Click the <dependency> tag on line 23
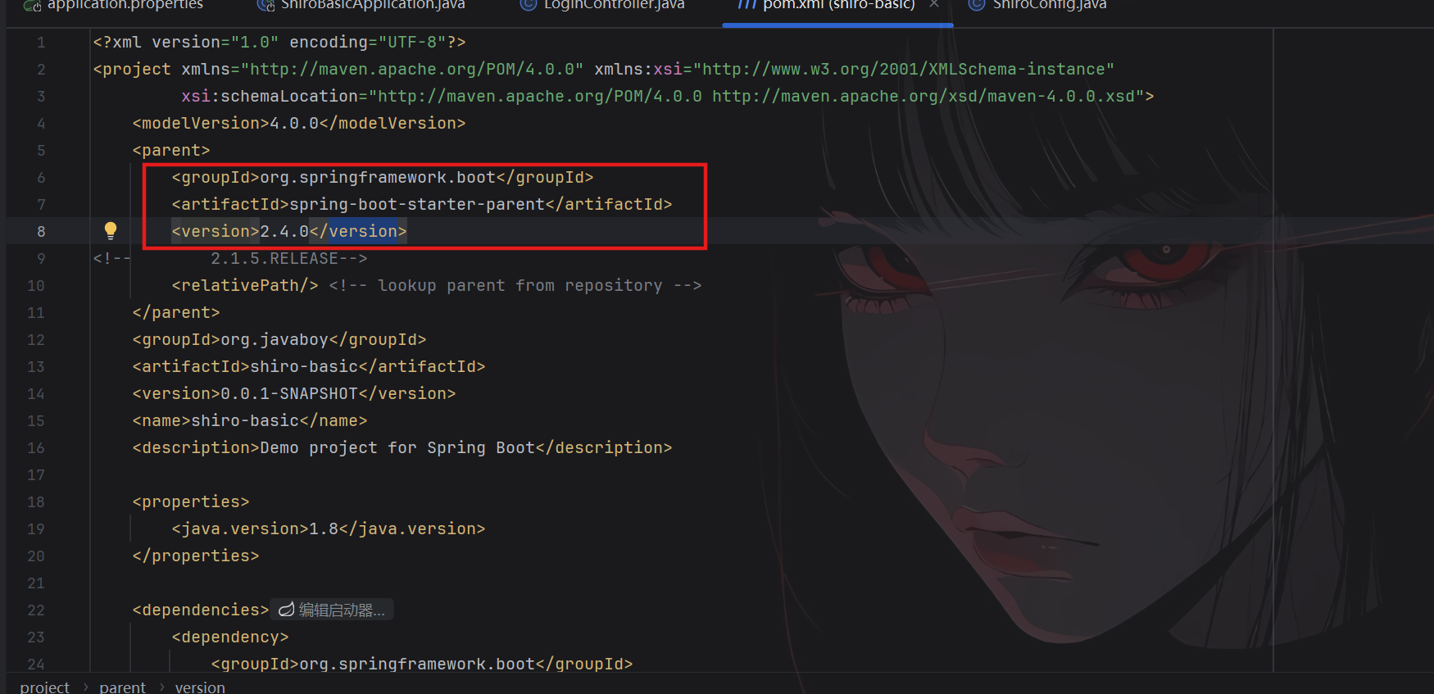 click(x=230, y=637)
